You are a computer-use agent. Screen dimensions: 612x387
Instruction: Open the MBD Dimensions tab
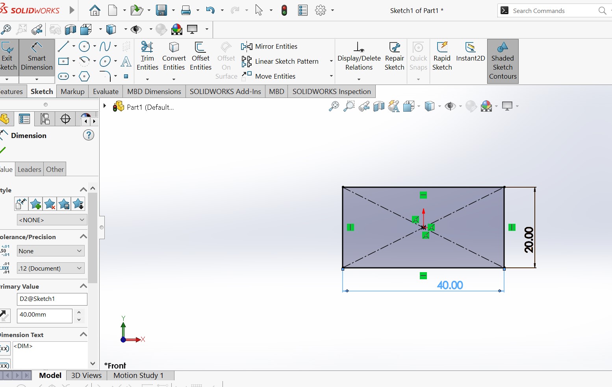[154, 91]
